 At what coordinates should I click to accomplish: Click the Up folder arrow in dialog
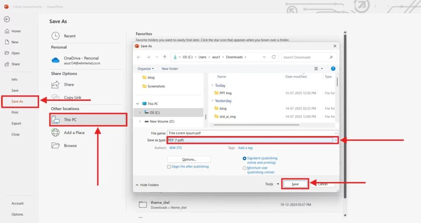[x=165, y=57]
